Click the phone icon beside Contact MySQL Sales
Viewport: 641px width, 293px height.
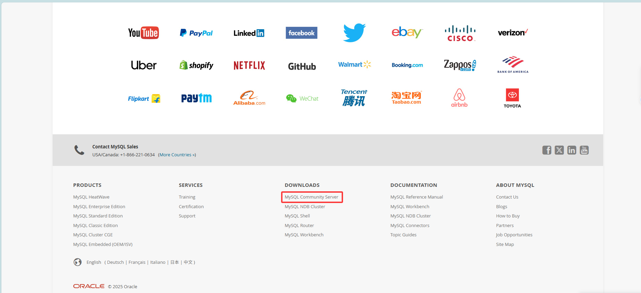coord(79,150)
